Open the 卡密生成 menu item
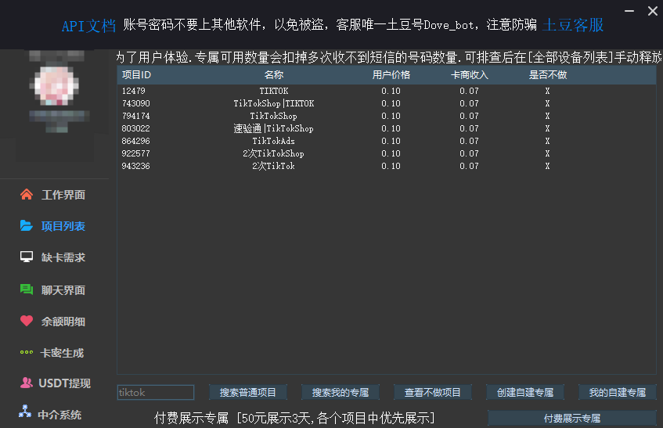Screen dimensions: 663x428 tap(62, 353)
